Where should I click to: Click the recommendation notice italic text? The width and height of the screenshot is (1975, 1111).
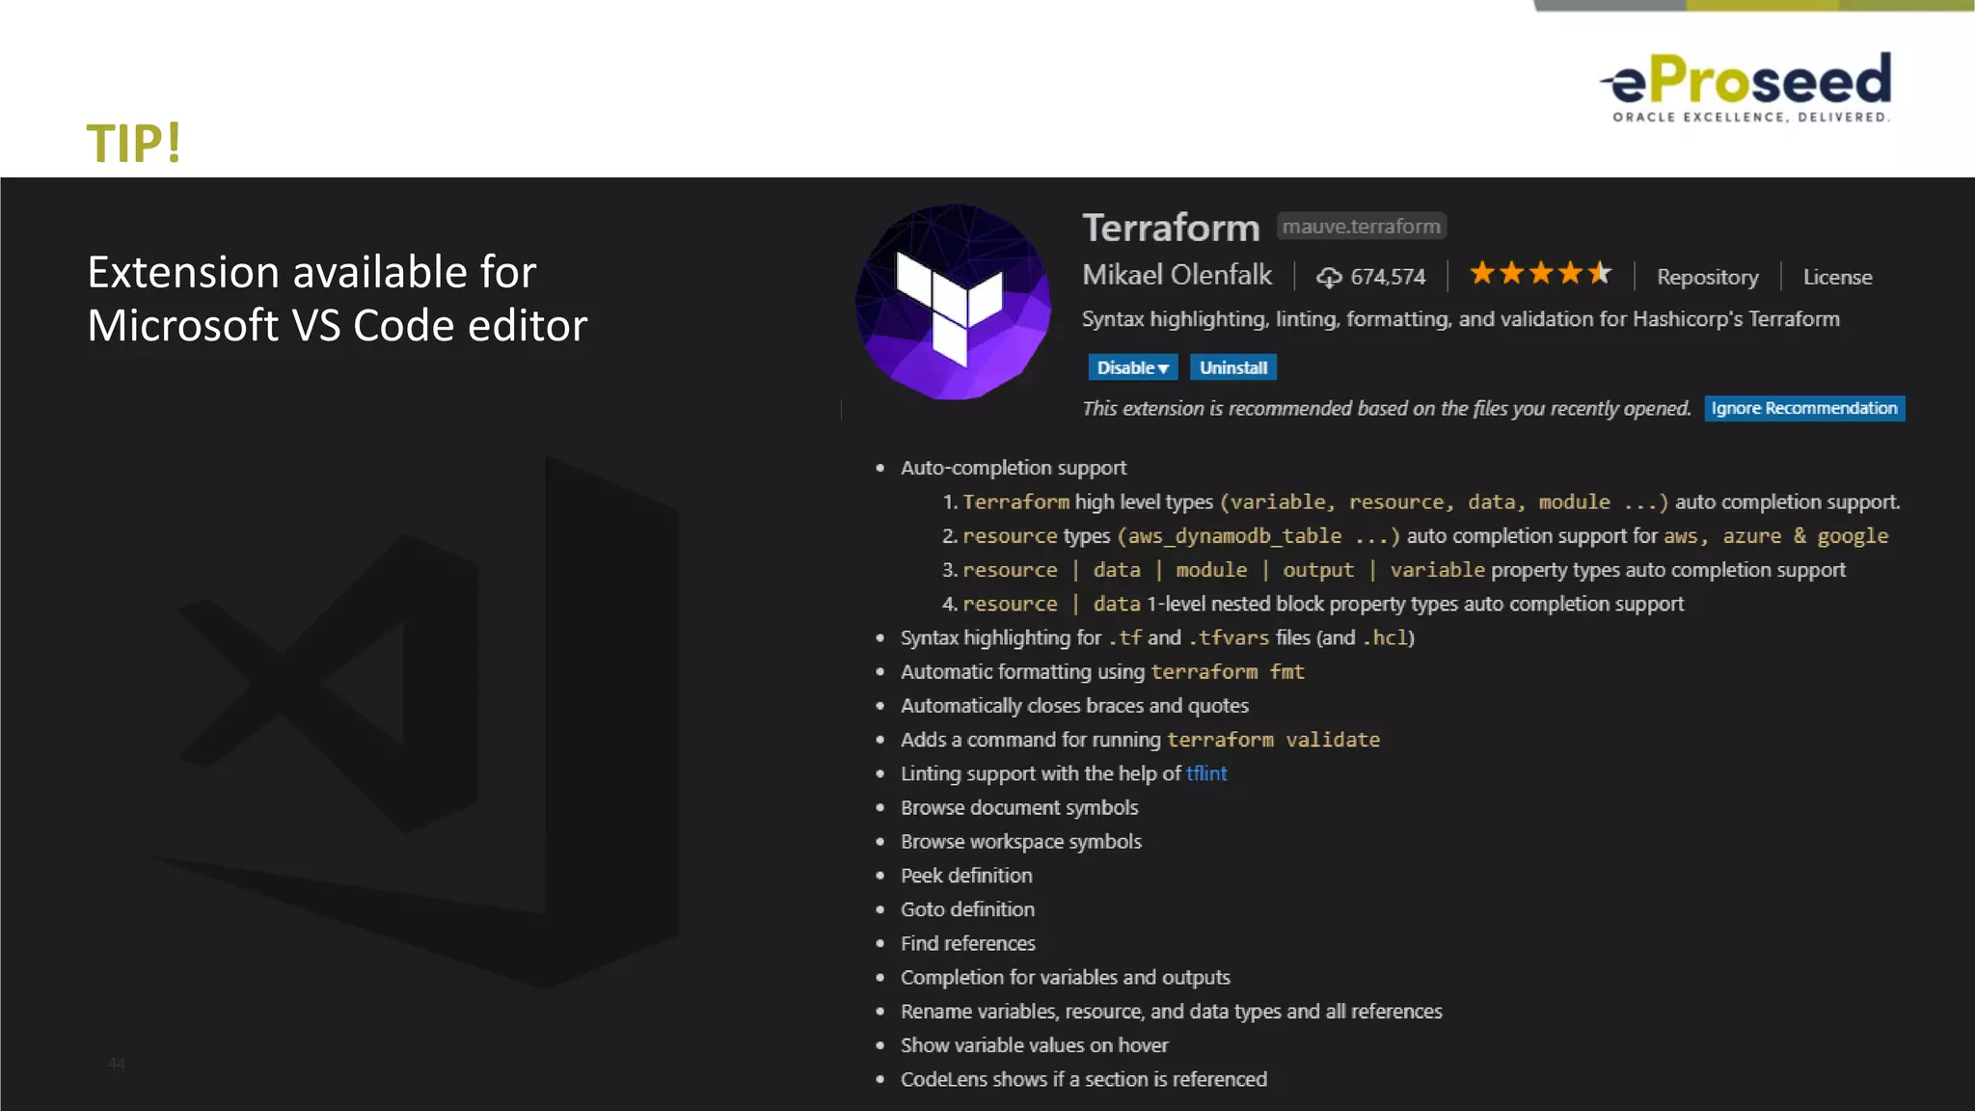[1386, 409]
